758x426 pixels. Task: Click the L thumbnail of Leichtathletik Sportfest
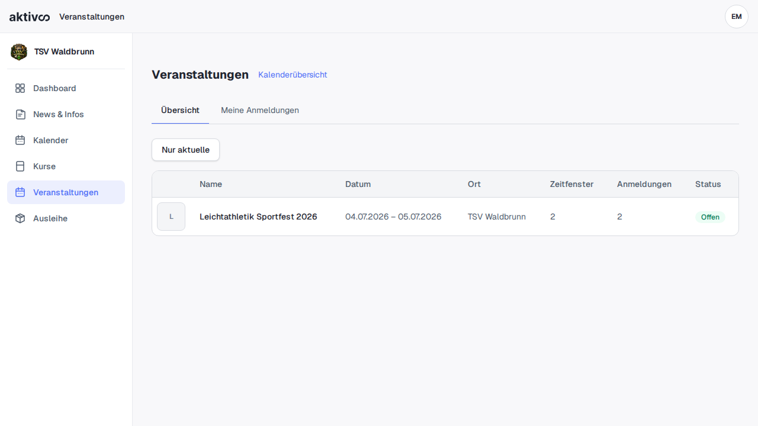171,217
